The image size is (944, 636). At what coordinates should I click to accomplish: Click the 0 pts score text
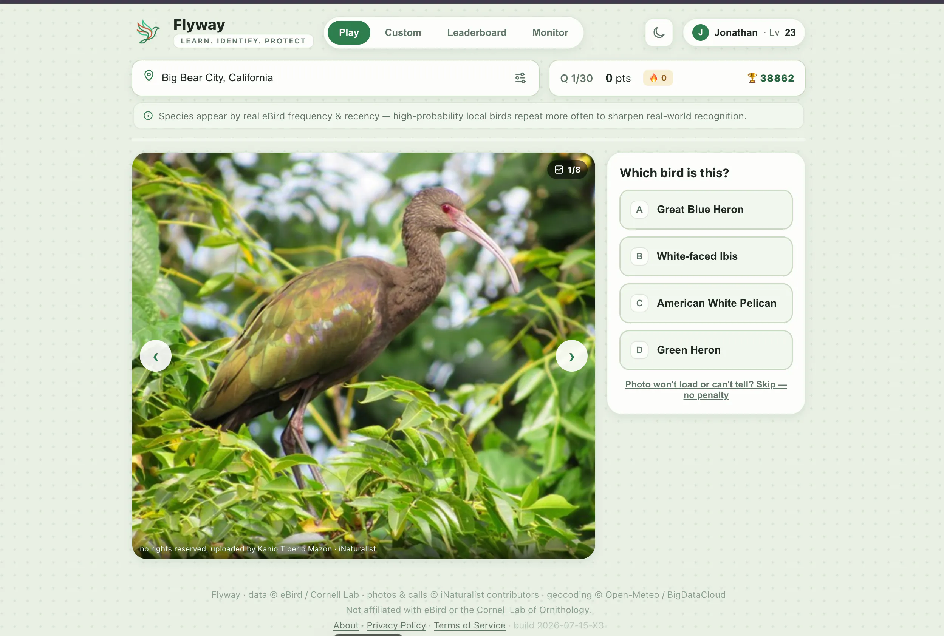point(618,78)
